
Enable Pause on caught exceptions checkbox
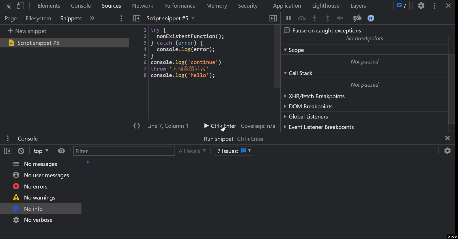[x=287, y=30]
